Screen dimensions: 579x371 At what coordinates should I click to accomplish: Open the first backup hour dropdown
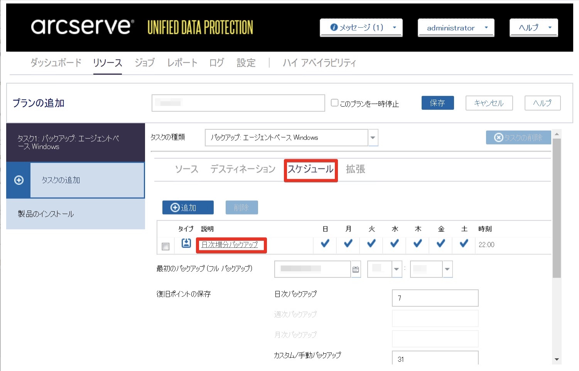(397, 269)
